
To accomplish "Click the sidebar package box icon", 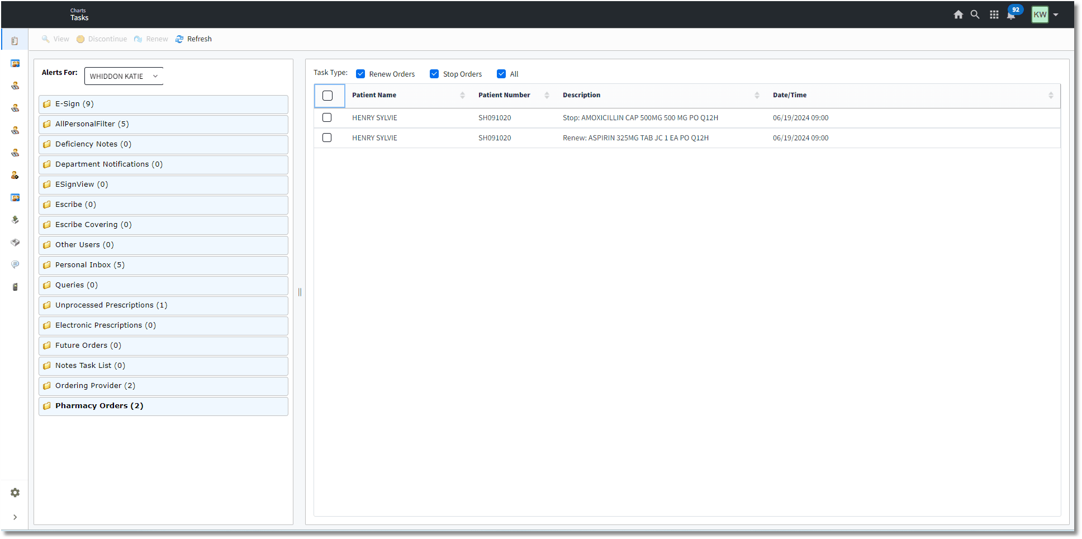I will (15, 242).
